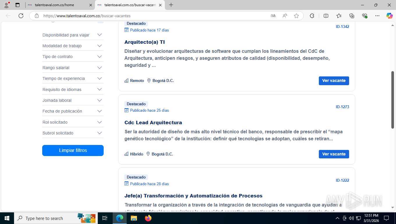Image resolution: width=396 pixels, height=224 pixels.
Task: Expand Tipo de contrato filter
Action: click(73, 57)
